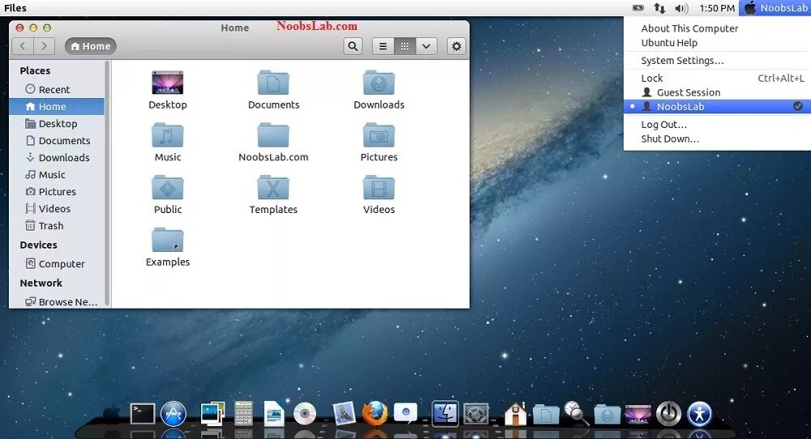This screenshot has width=811, height=439.
Task: Open the Desktop folder in file view
Action: point(168,90)
